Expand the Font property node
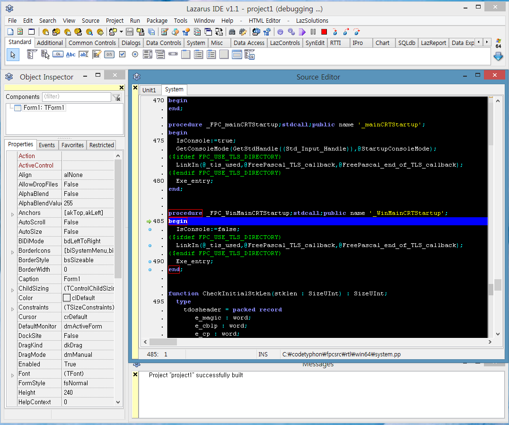 (12, 375)
